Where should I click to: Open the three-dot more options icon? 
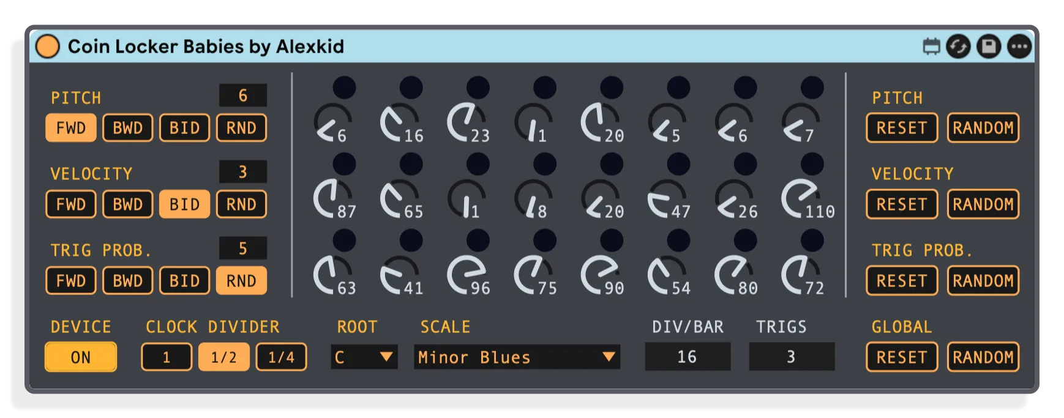point(1019,47)
